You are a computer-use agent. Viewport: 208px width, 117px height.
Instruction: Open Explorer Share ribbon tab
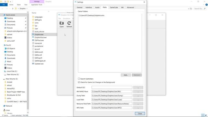click(19, 5)
